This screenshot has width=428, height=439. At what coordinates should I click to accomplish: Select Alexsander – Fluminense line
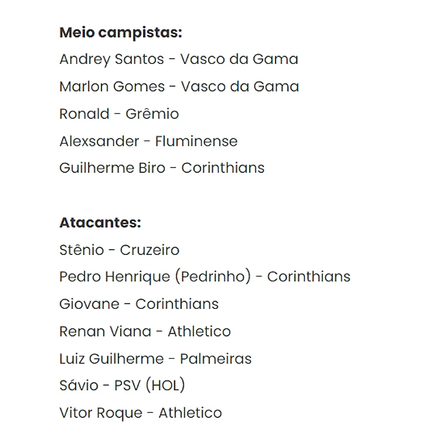(148, 141)
